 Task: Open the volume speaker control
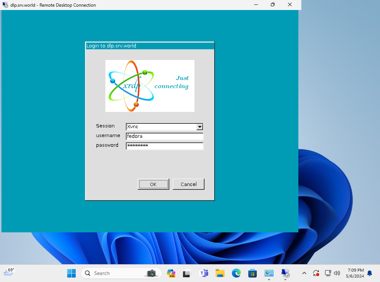[x=337, y=273]
